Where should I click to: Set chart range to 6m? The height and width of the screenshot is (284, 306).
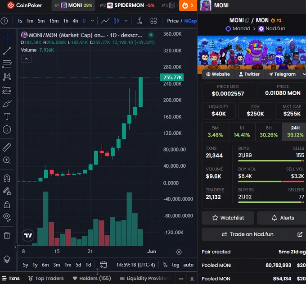45,265
